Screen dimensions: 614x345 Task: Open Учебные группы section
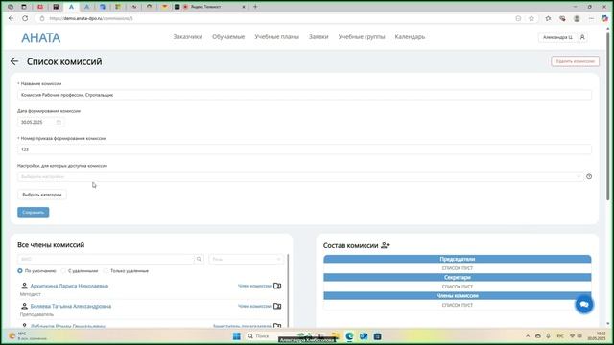point(362,36)
